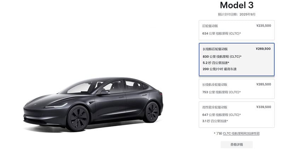Click the ¥339,500 price

click(264, 107)
